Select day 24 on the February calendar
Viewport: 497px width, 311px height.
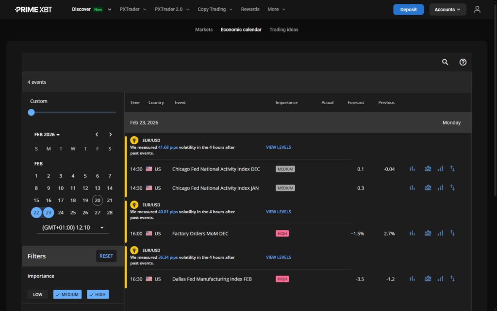point(60,212)
